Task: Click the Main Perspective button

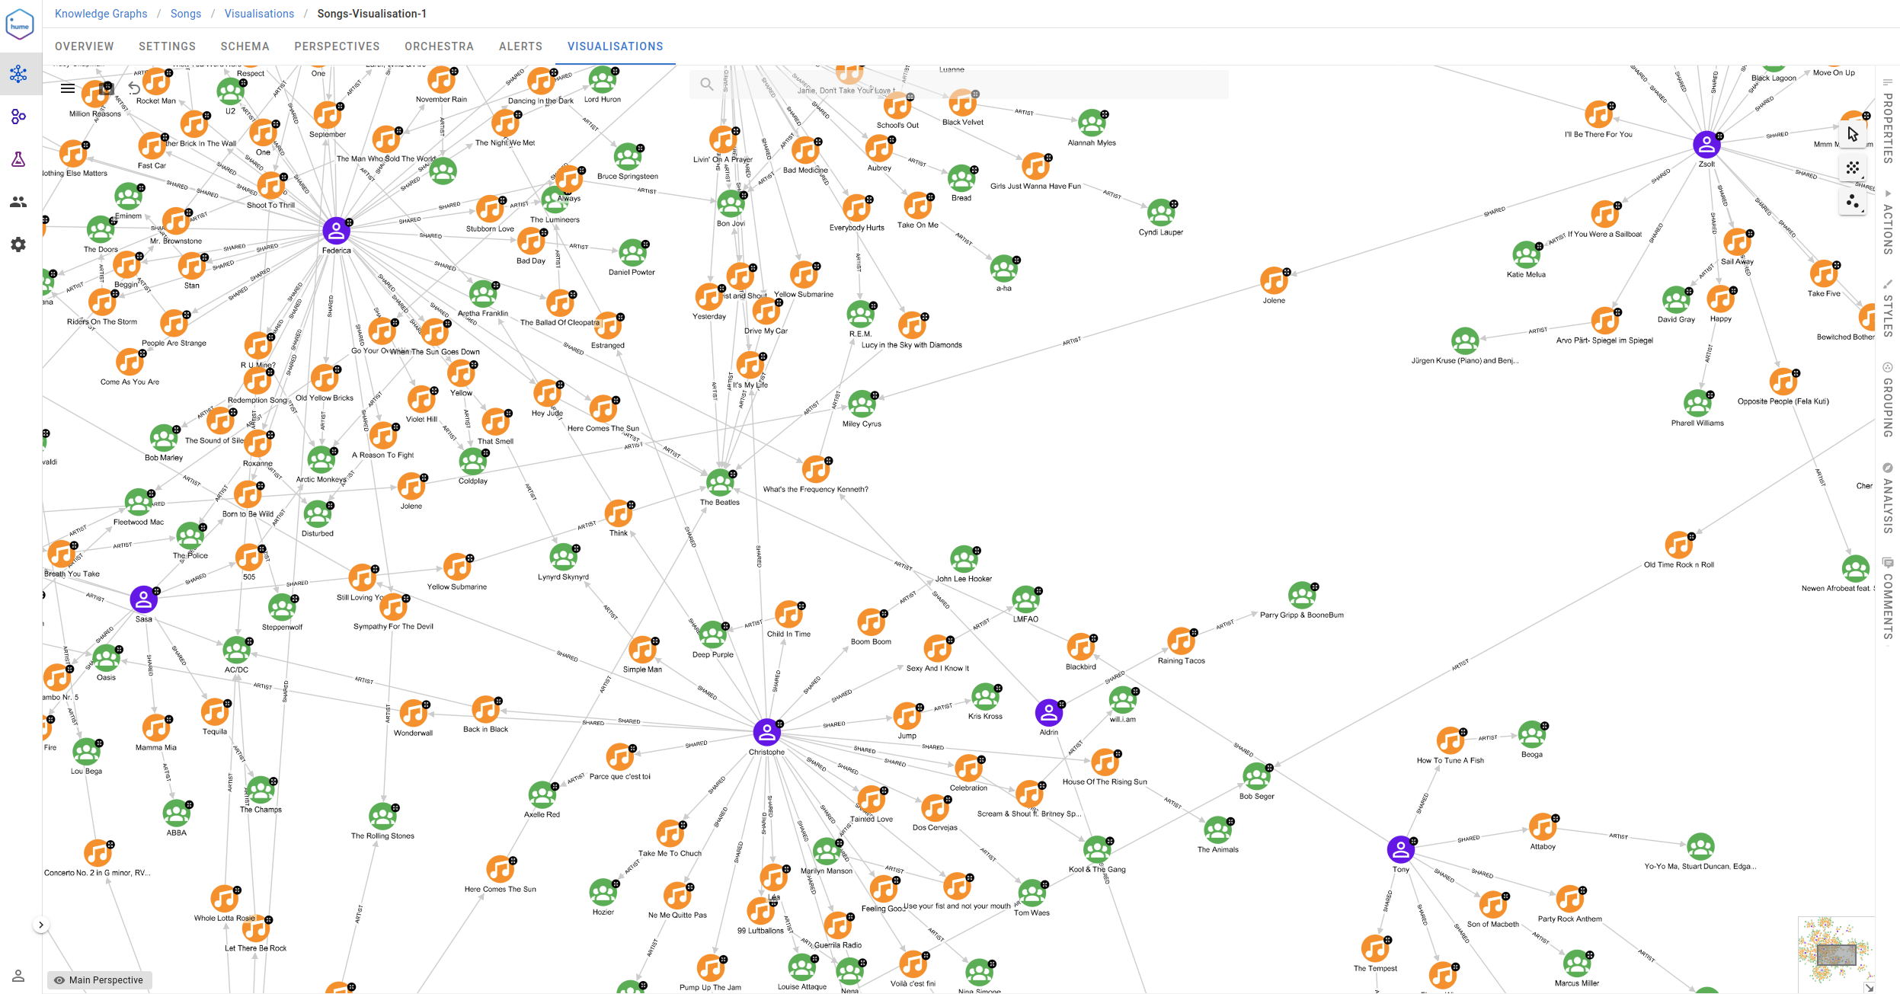Action: [x=100, y=980]
